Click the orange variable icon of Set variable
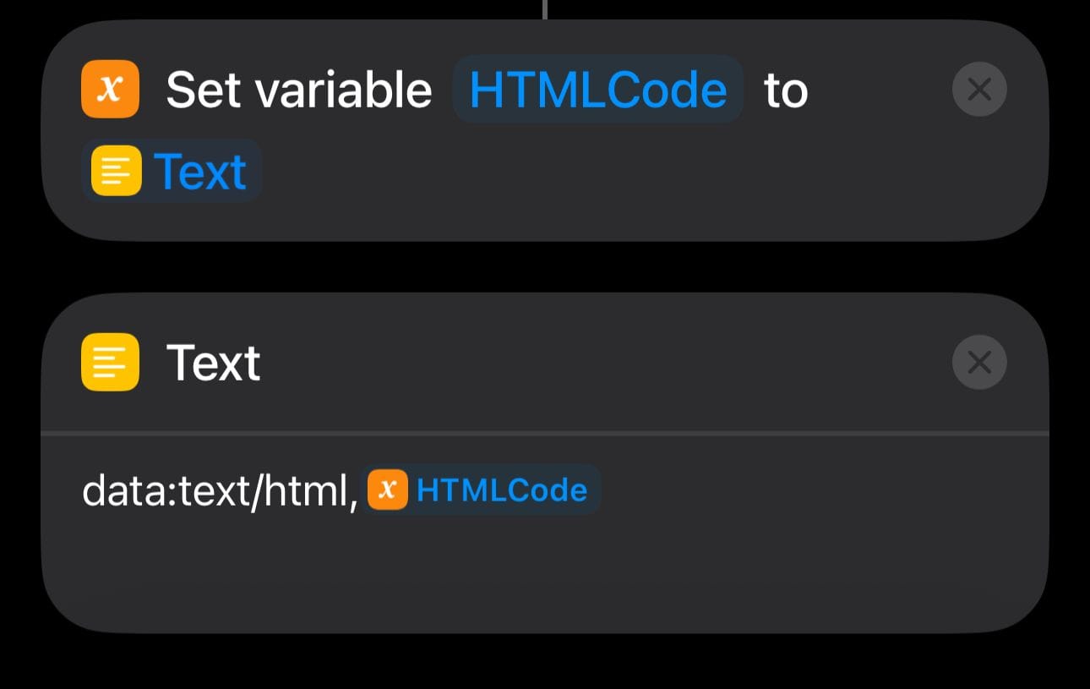1090x689 pixels. [x=109, y=89]
